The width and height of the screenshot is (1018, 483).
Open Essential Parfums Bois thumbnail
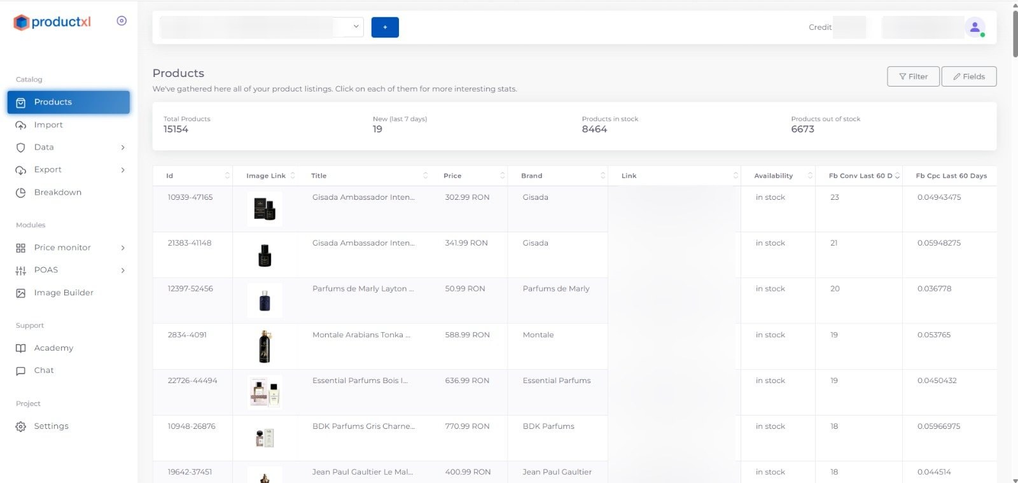pyautogui.click(x=265, y=392)
